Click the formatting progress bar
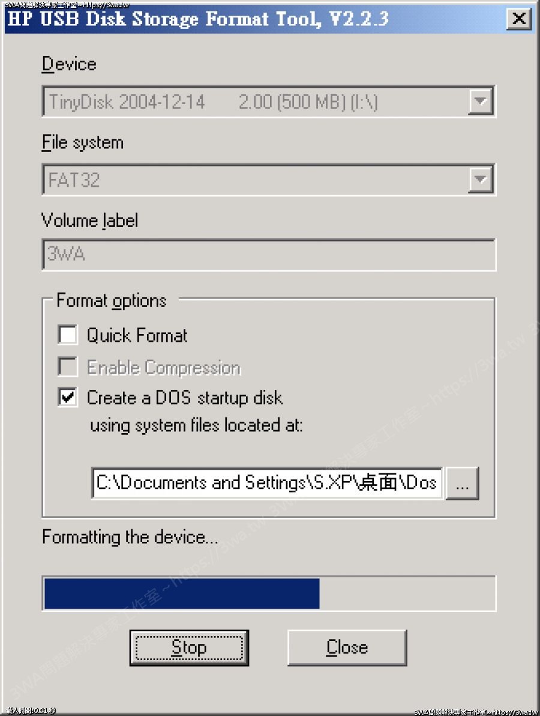540x716 pixels. (x=269, y=593)
